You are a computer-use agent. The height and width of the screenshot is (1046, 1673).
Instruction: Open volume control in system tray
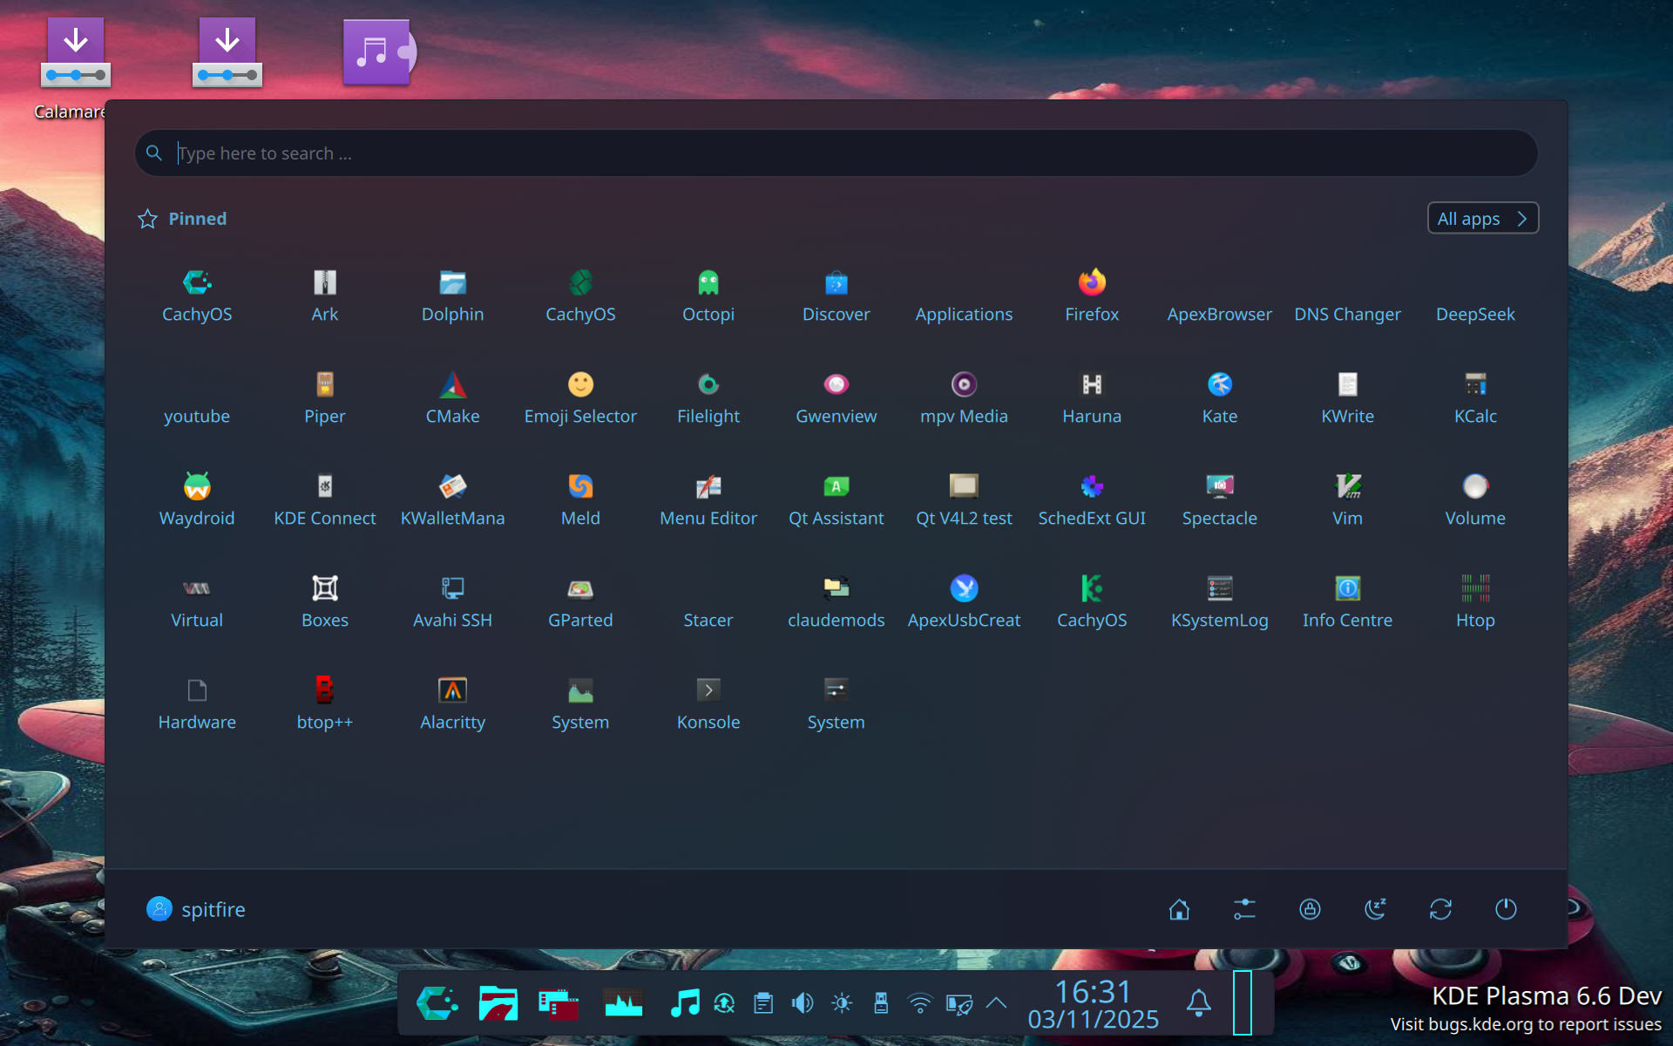click(x=803, y=1003)
